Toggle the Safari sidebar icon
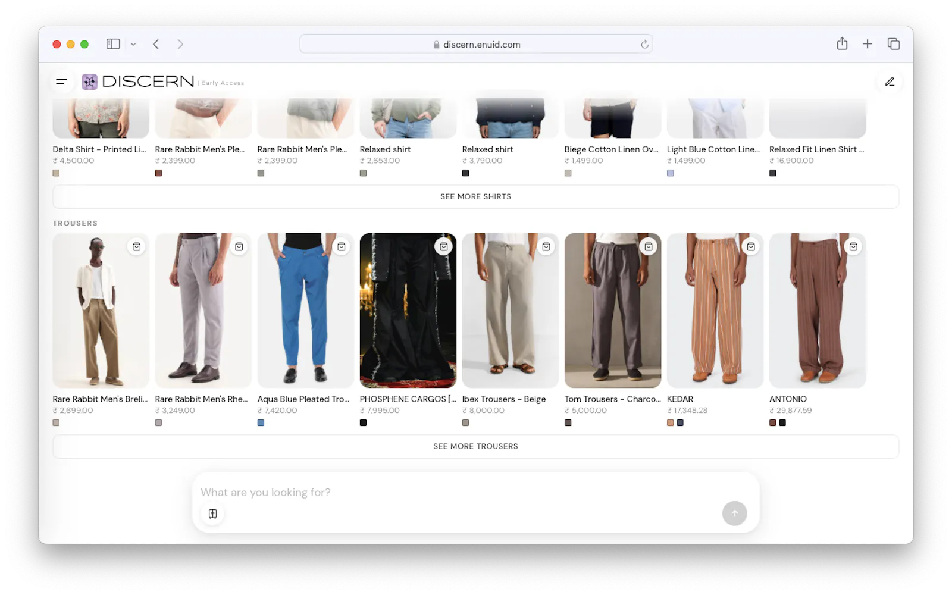This screenshot has width=952, height=595. tap(113, 44)
